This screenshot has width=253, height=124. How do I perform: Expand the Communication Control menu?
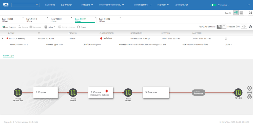111,5
